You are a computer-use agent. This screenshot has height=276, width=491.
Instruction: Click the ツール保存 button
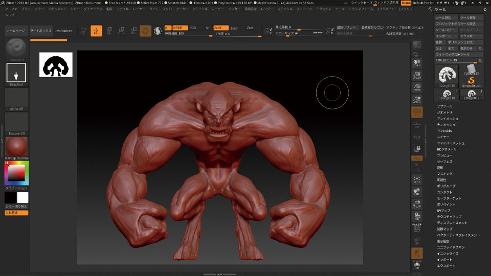(468, 17)
